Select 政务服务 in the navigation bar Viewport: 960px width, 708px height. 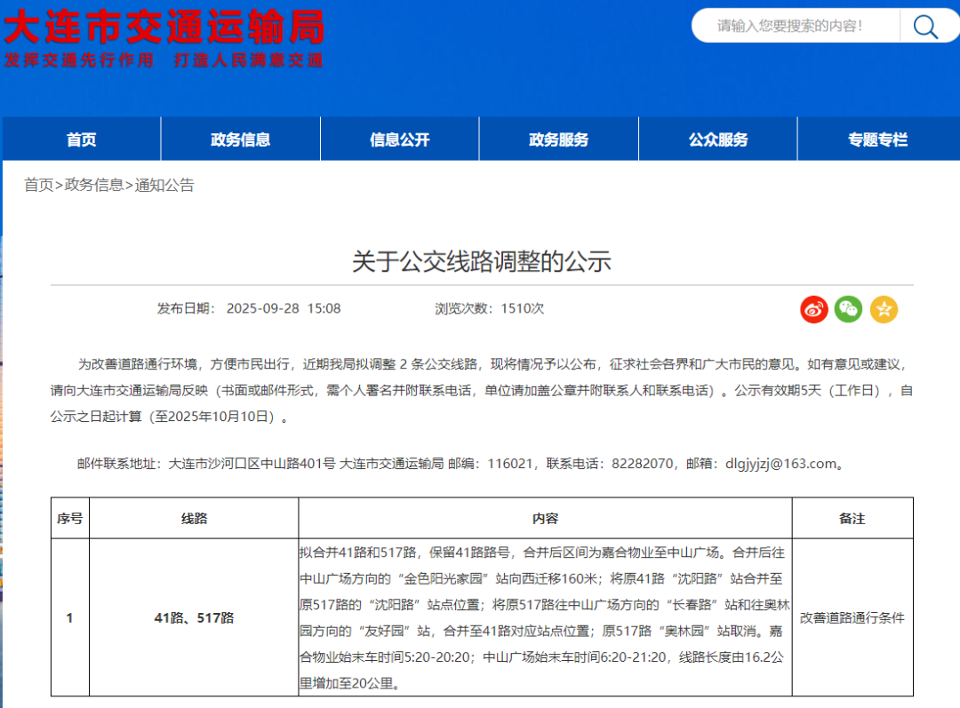pos(558,139)
